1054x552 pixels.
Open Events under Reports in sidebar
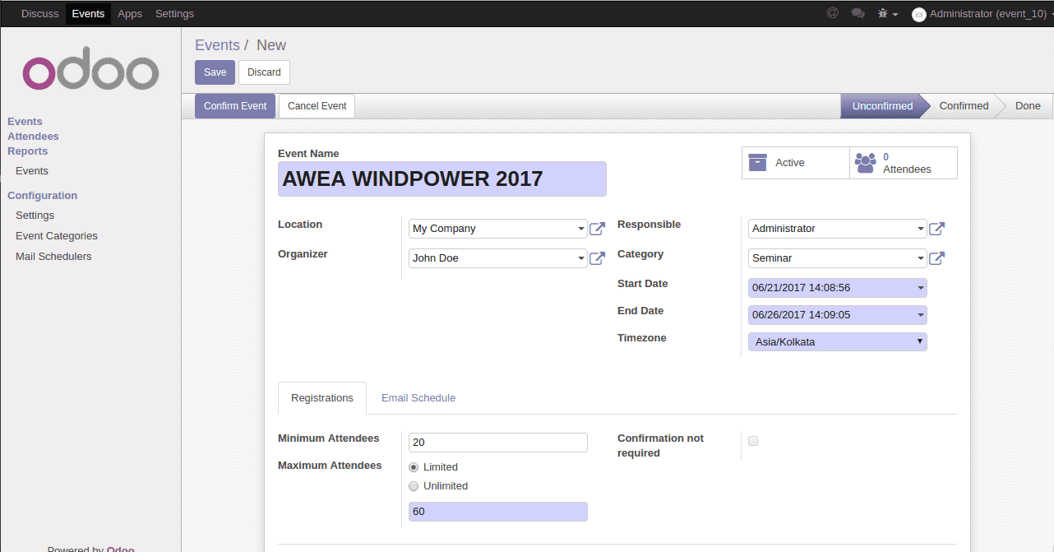tap(32, 171)
